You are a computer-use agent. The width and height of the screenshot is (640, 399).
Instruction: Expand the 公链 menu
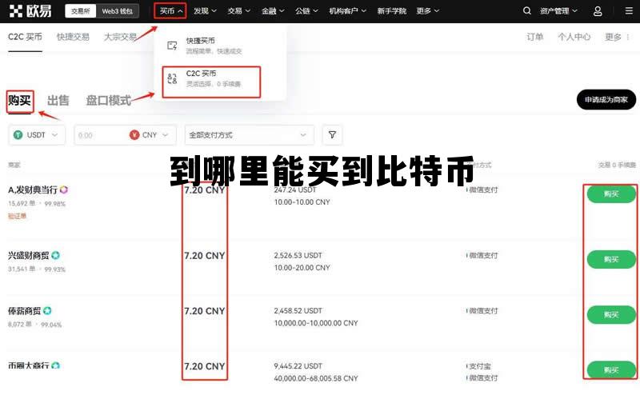(x=306, y=11)
